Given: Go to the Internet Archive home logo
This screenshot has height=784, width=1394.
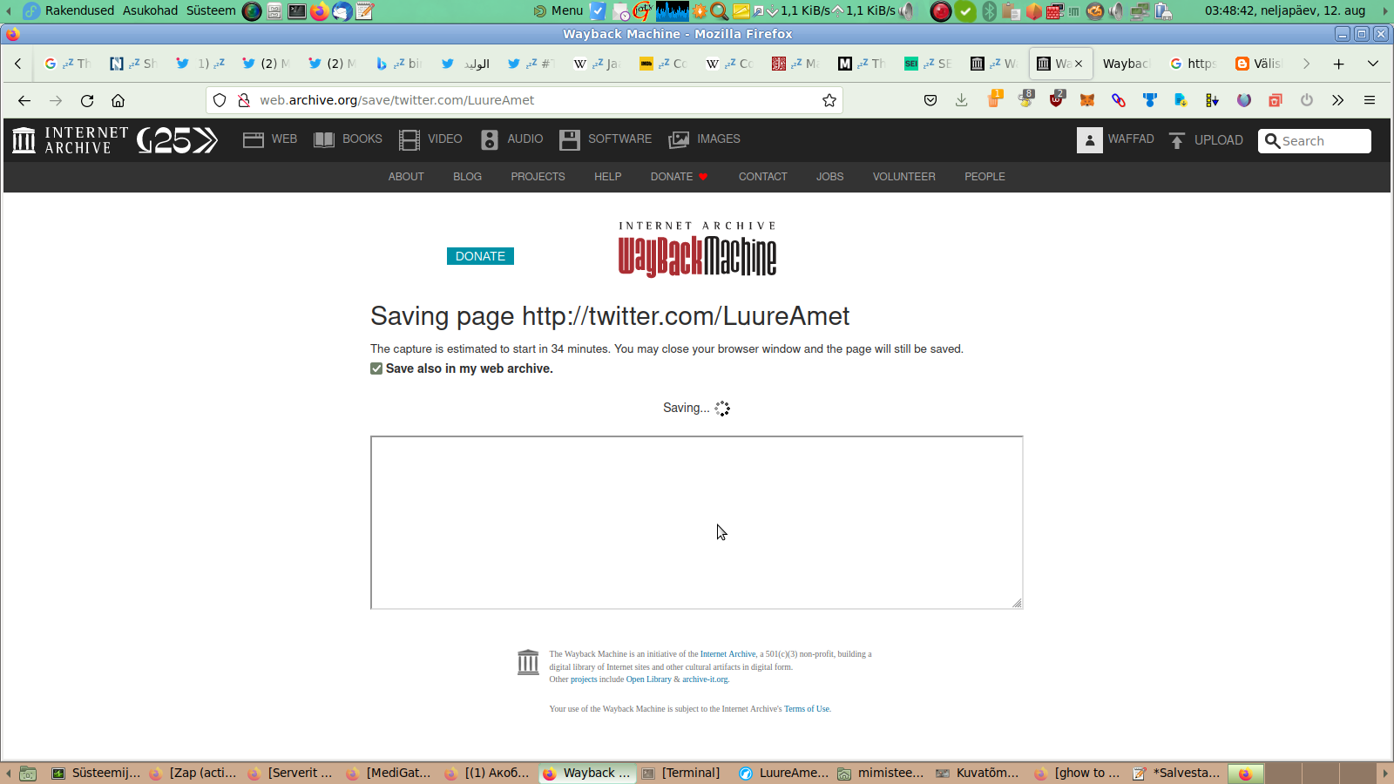Looking at the screenshot, I should pos(71,140).
